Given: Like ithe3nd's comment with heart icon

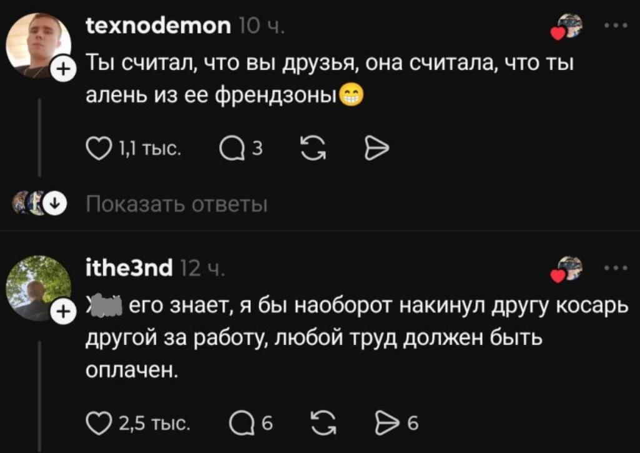Looking at the screenshot, I should coord(99,424).
